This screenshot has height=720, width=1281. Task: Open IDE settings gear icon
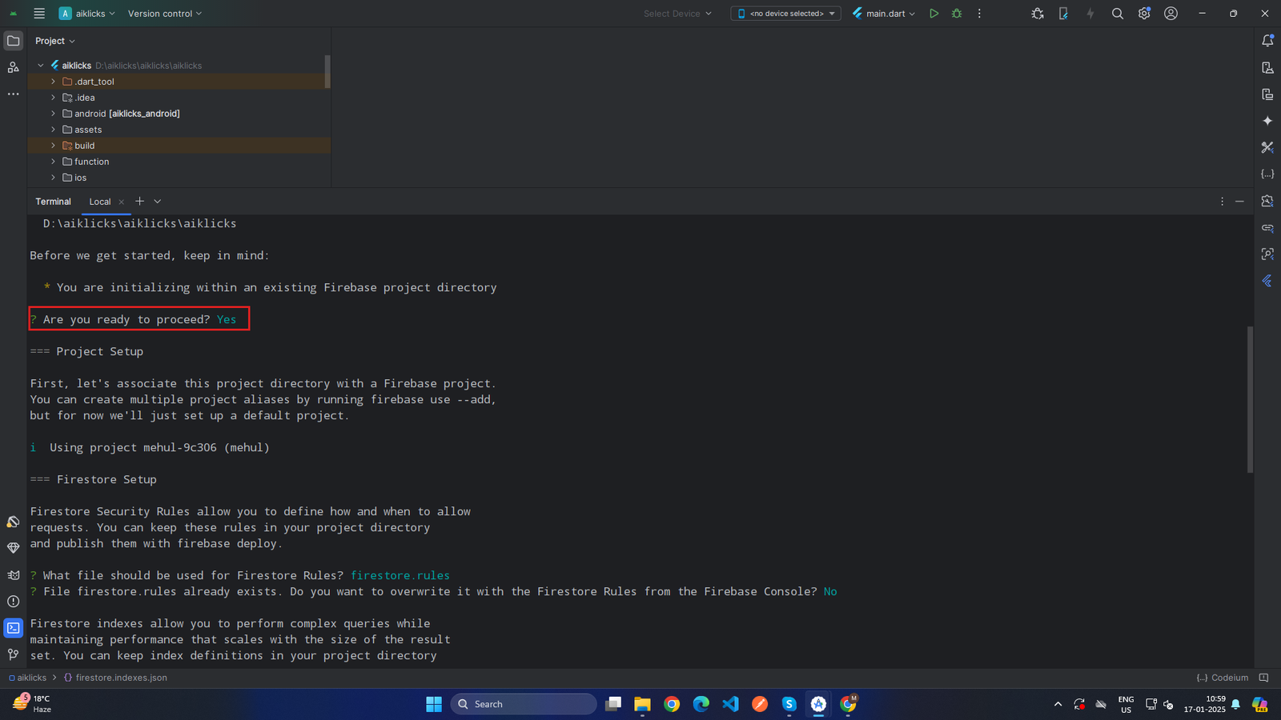[1144, 14]
